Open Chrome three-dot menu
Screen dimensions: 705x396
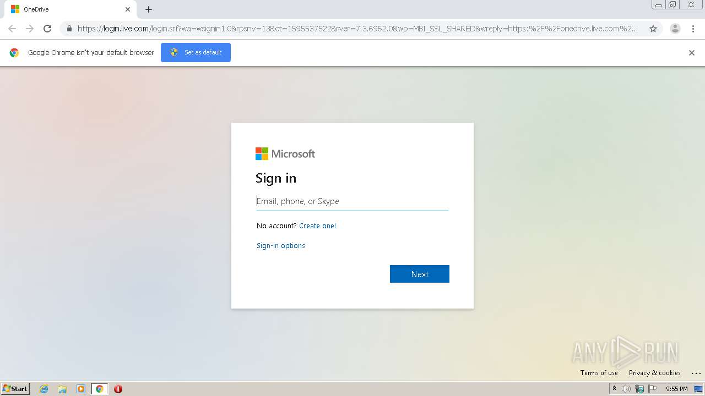pos(693,29)
